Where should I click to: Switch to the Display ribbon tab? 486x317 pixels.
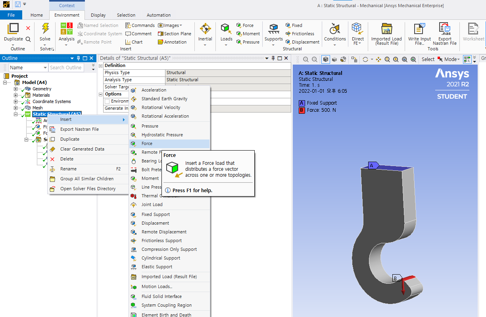point(98,15)
